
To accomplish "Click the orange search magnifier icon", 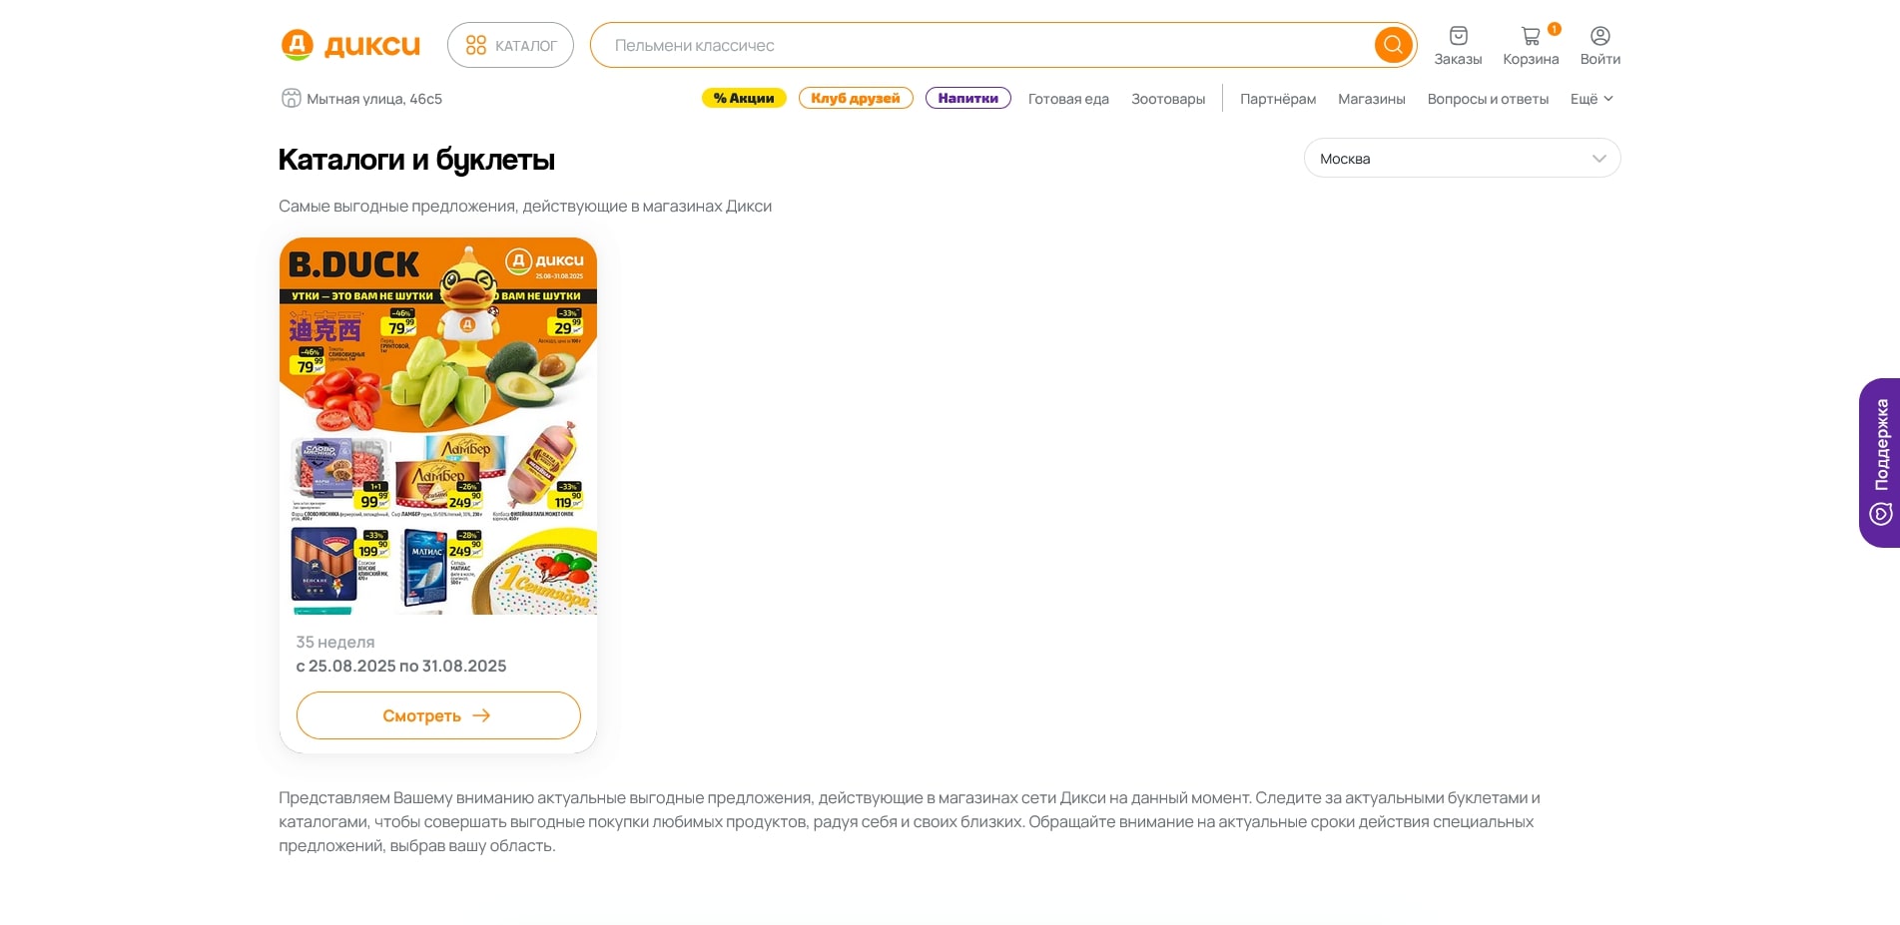I will [1393, 45].
